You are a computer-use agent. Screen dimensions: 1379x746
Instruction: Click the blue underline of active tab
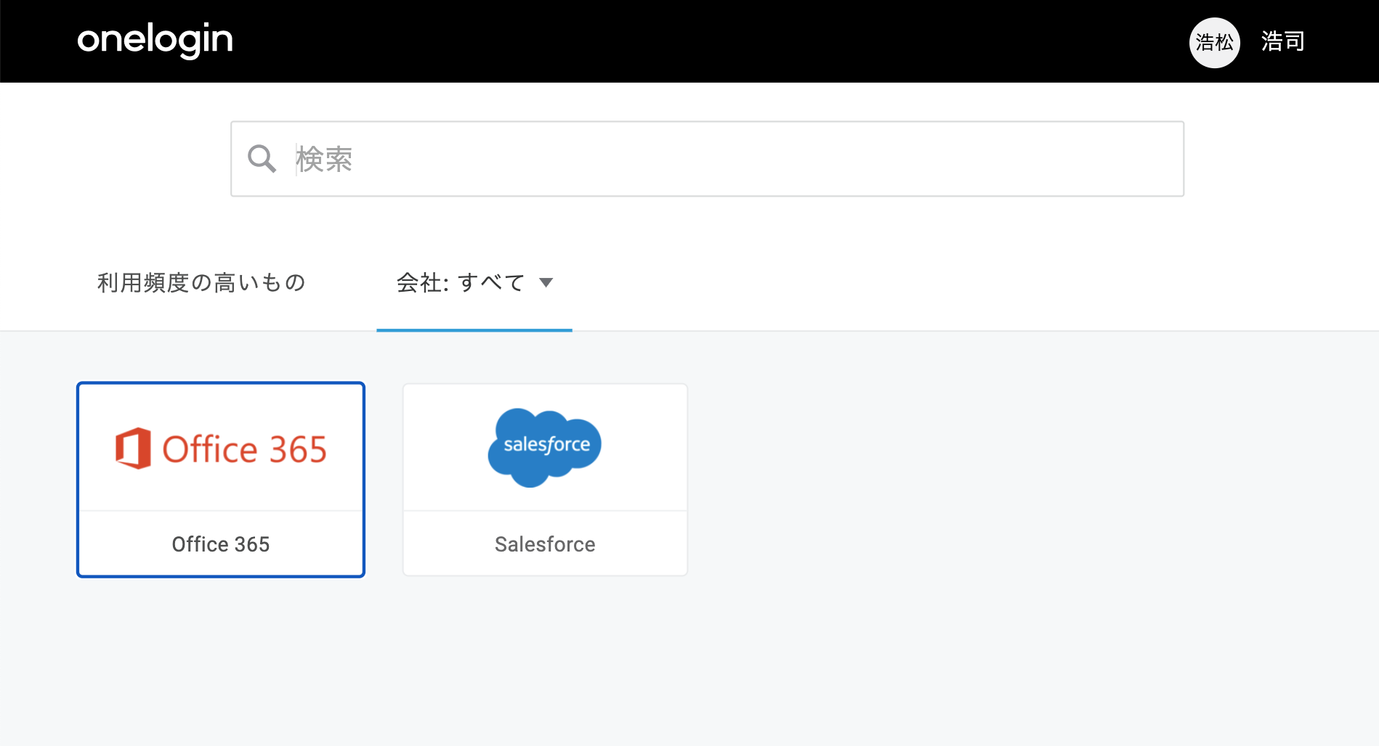(x=474, y=330)
